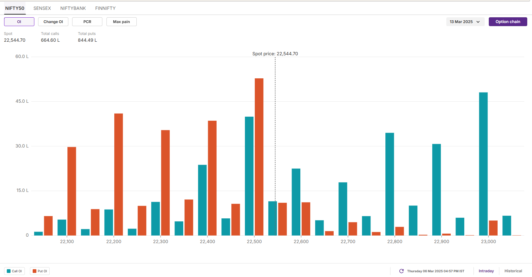The image size is (532, 277).
Task: Toggle Put OI series in legend
Action: pos(40,271)
